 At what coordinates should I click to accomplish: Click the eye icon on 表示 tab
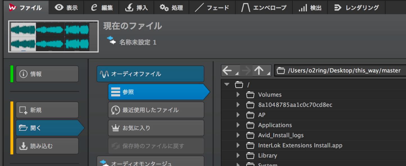[59, 8]
